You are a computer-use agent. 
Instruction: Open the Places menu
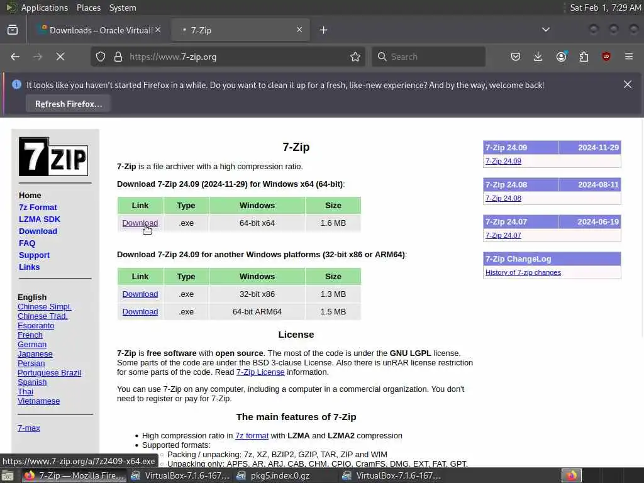88,8
